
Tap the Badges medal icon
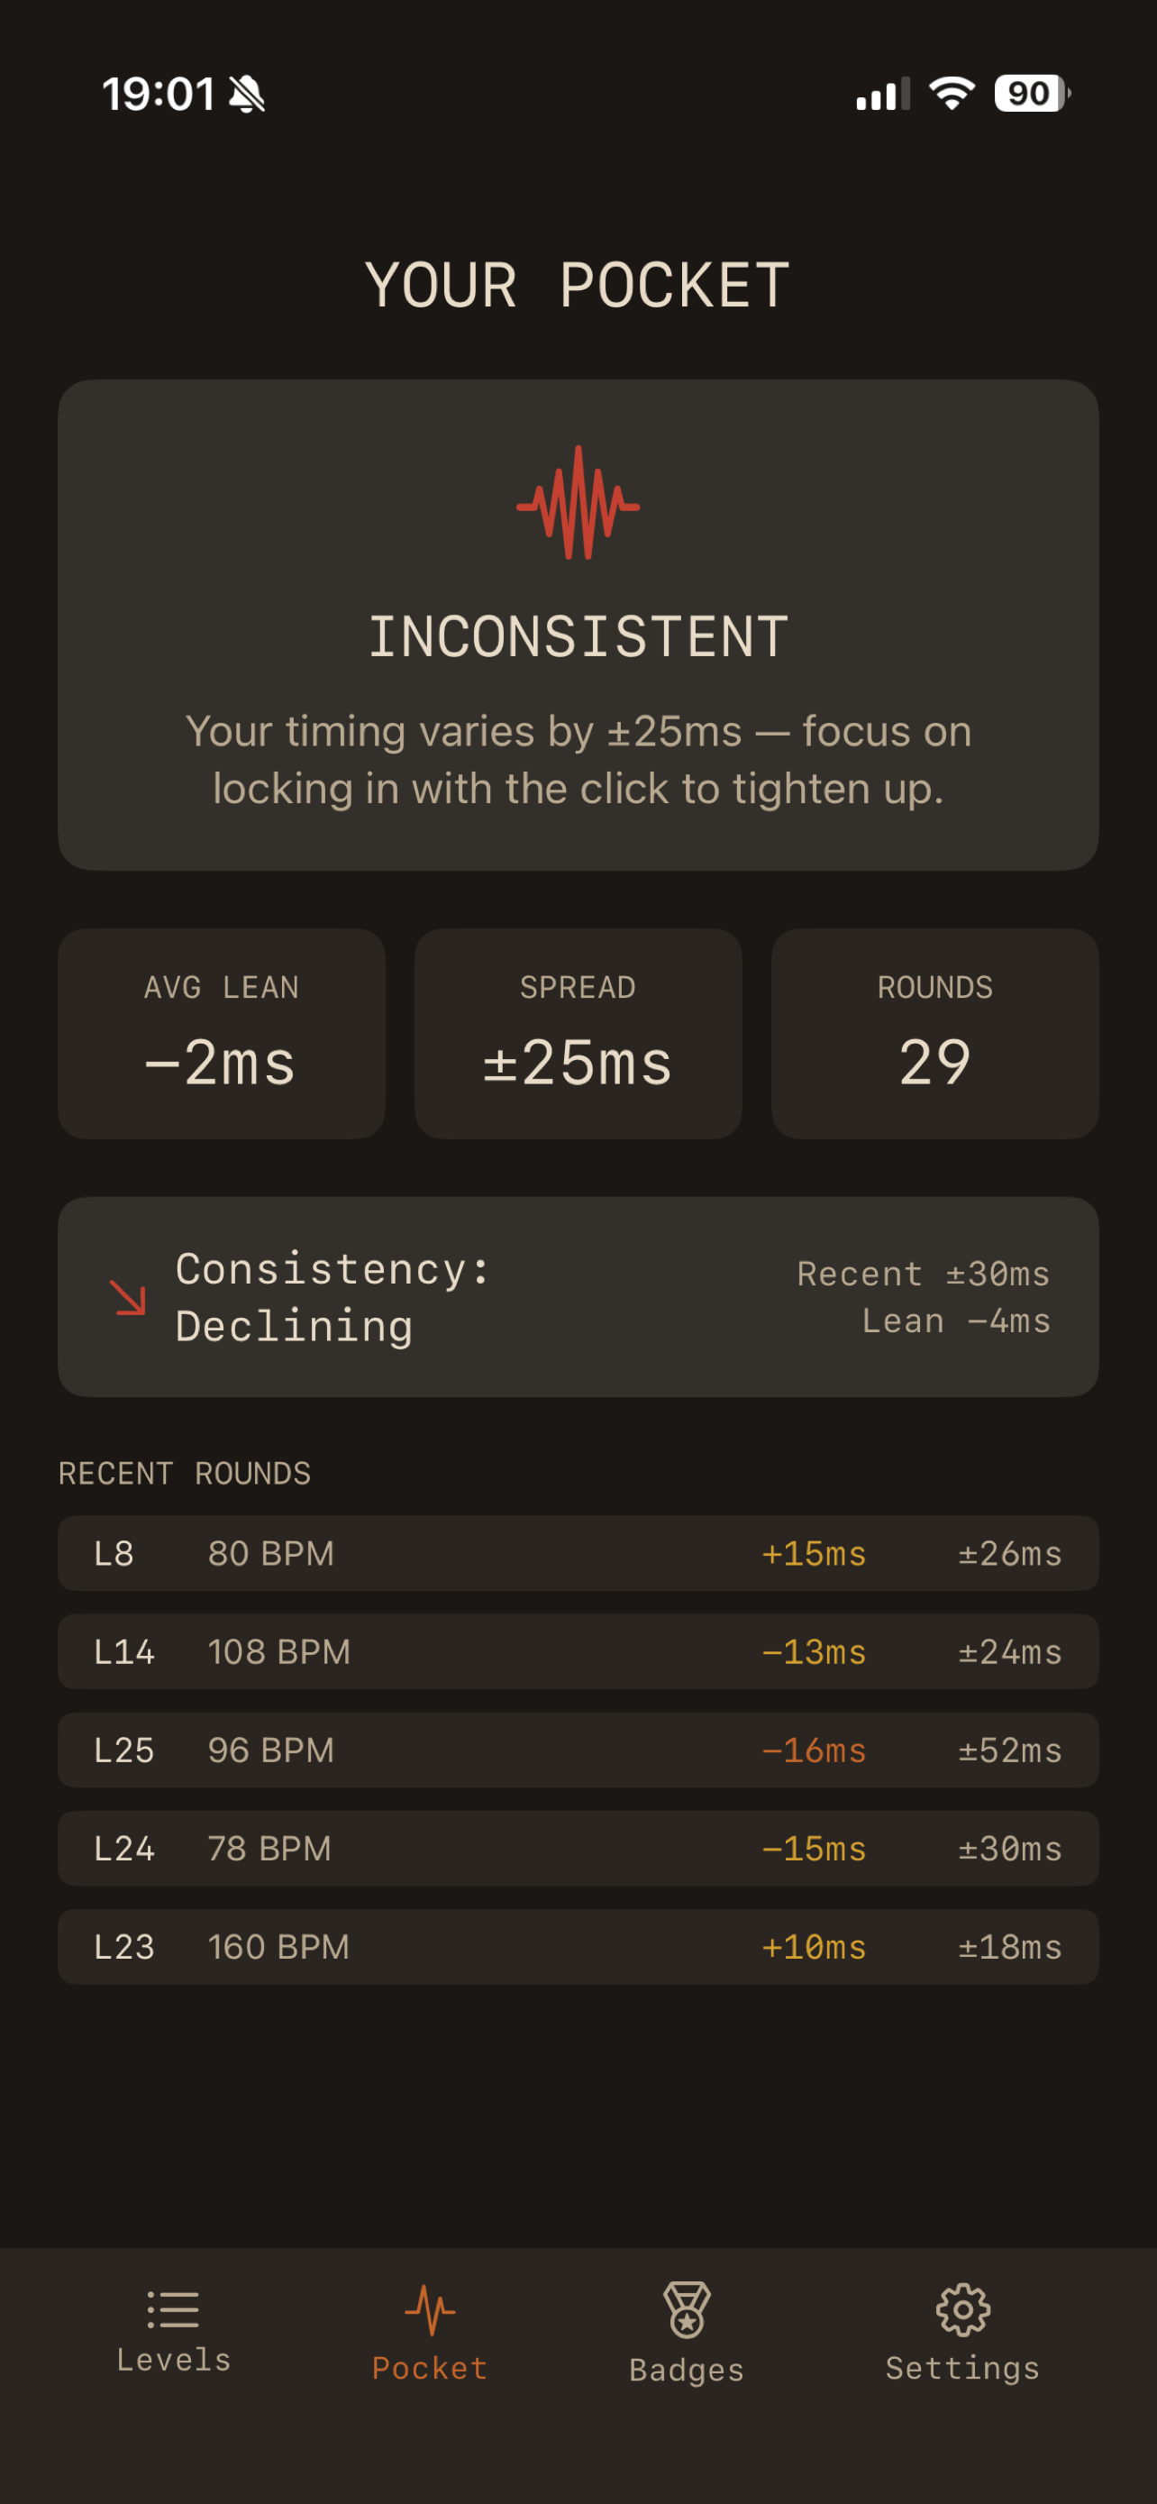tap(687, 2309)
